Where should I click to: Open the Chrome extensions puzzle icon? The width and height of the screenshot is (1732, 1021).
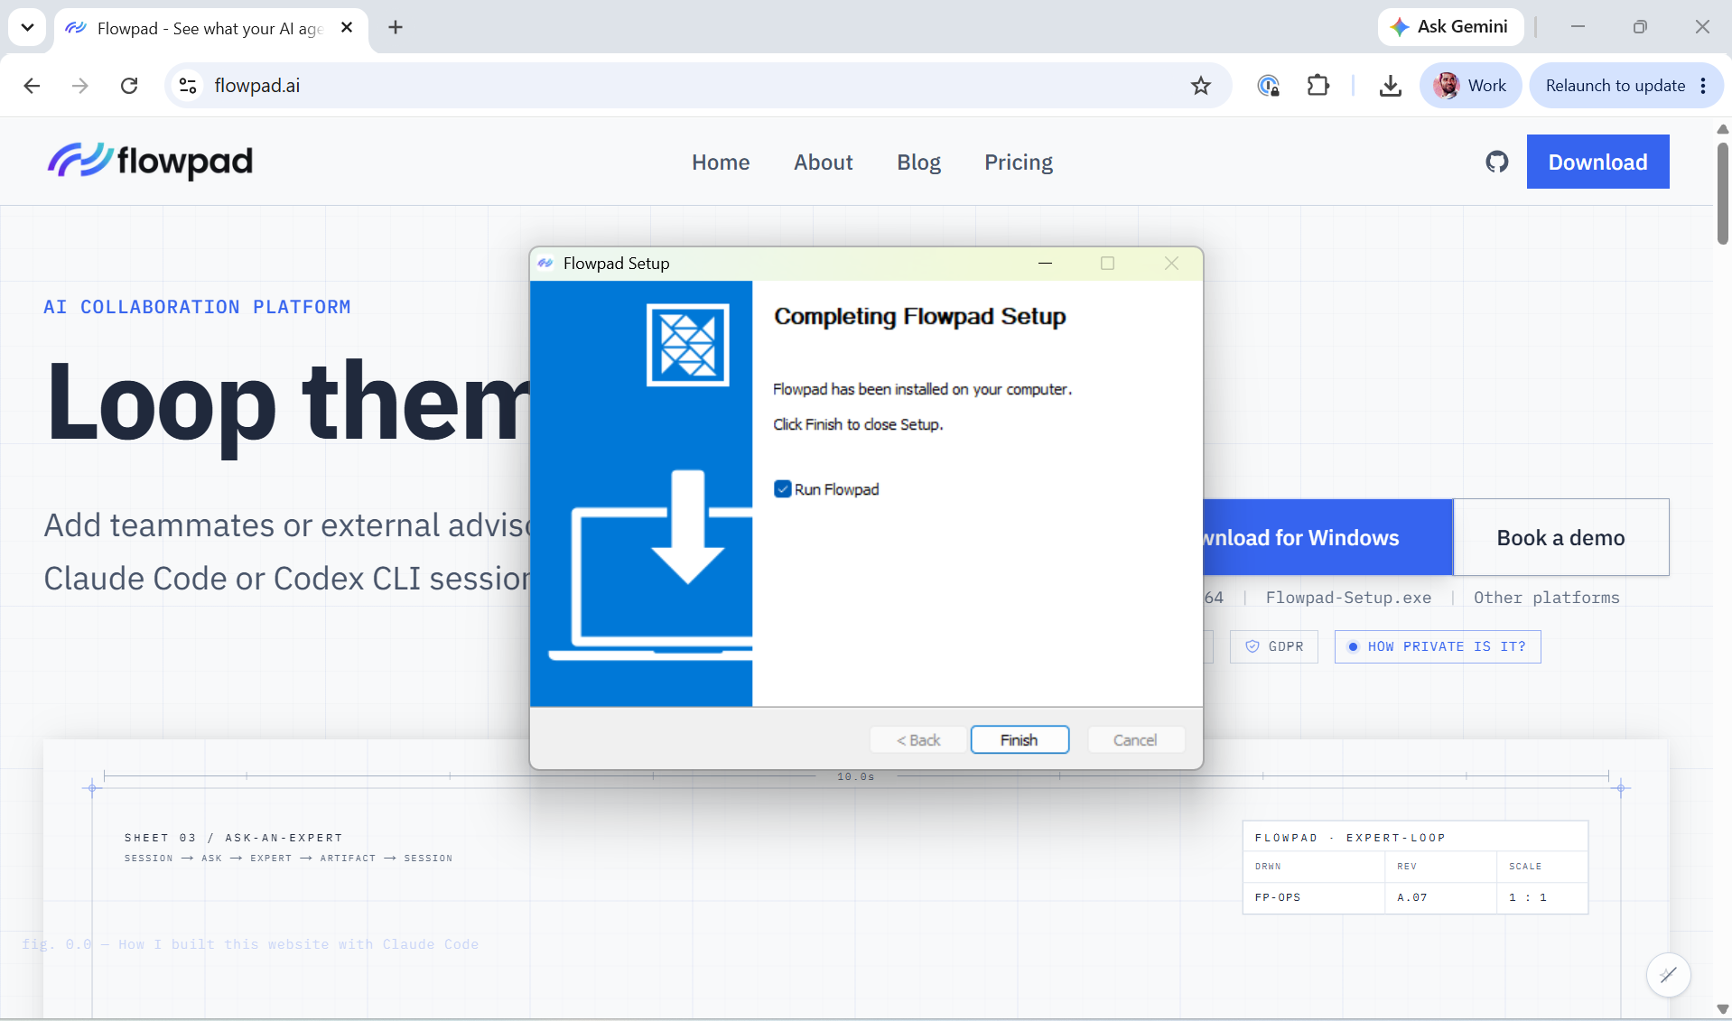[1318, 86]
